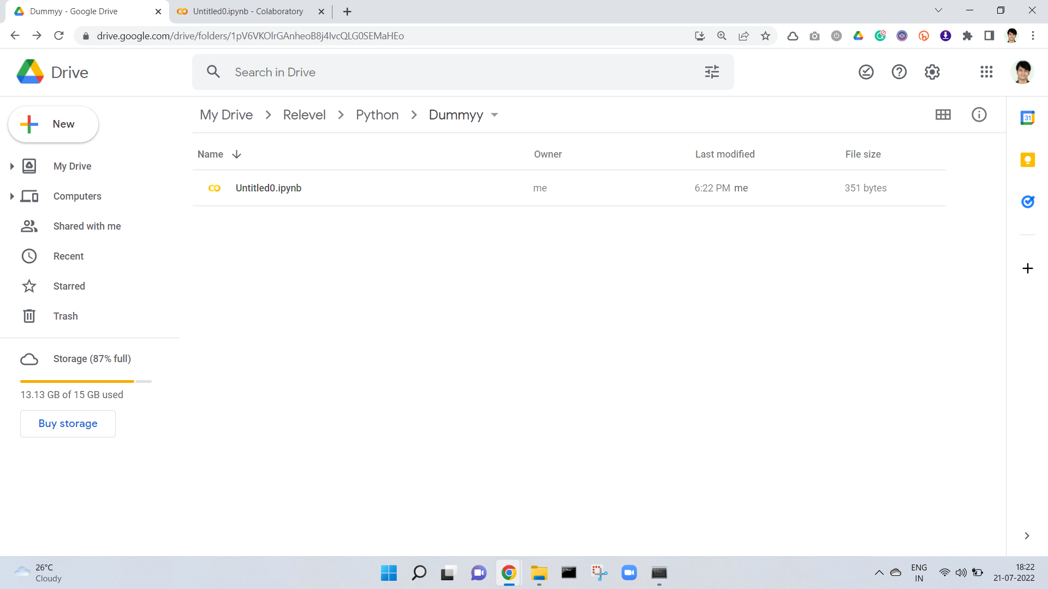This screenshot has width=1048, height=589.
Task: Click the search filter sliders icon
Action: 712,72
